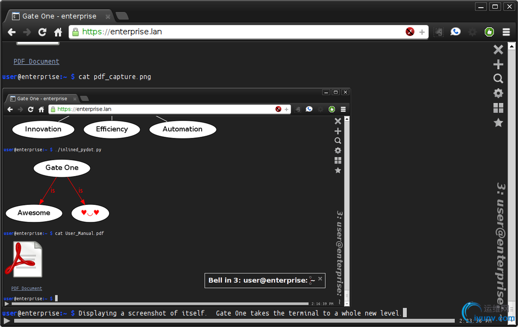Show the terminal grid view in the outer sidebar
Image resolution: width=518 pixels, height=327 pixels.
click(x=498, y=108)
